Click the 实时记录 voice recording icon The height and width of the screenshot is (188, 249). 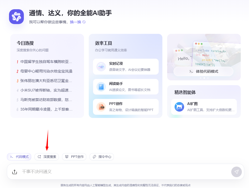pyautogui.click(x=101, y=66)
